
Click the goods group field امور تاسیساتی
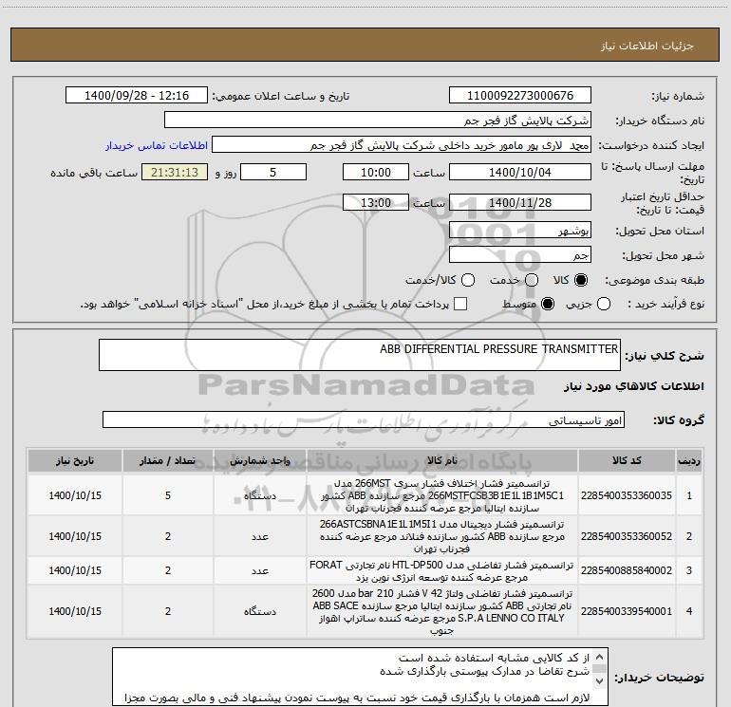[364, 419]
